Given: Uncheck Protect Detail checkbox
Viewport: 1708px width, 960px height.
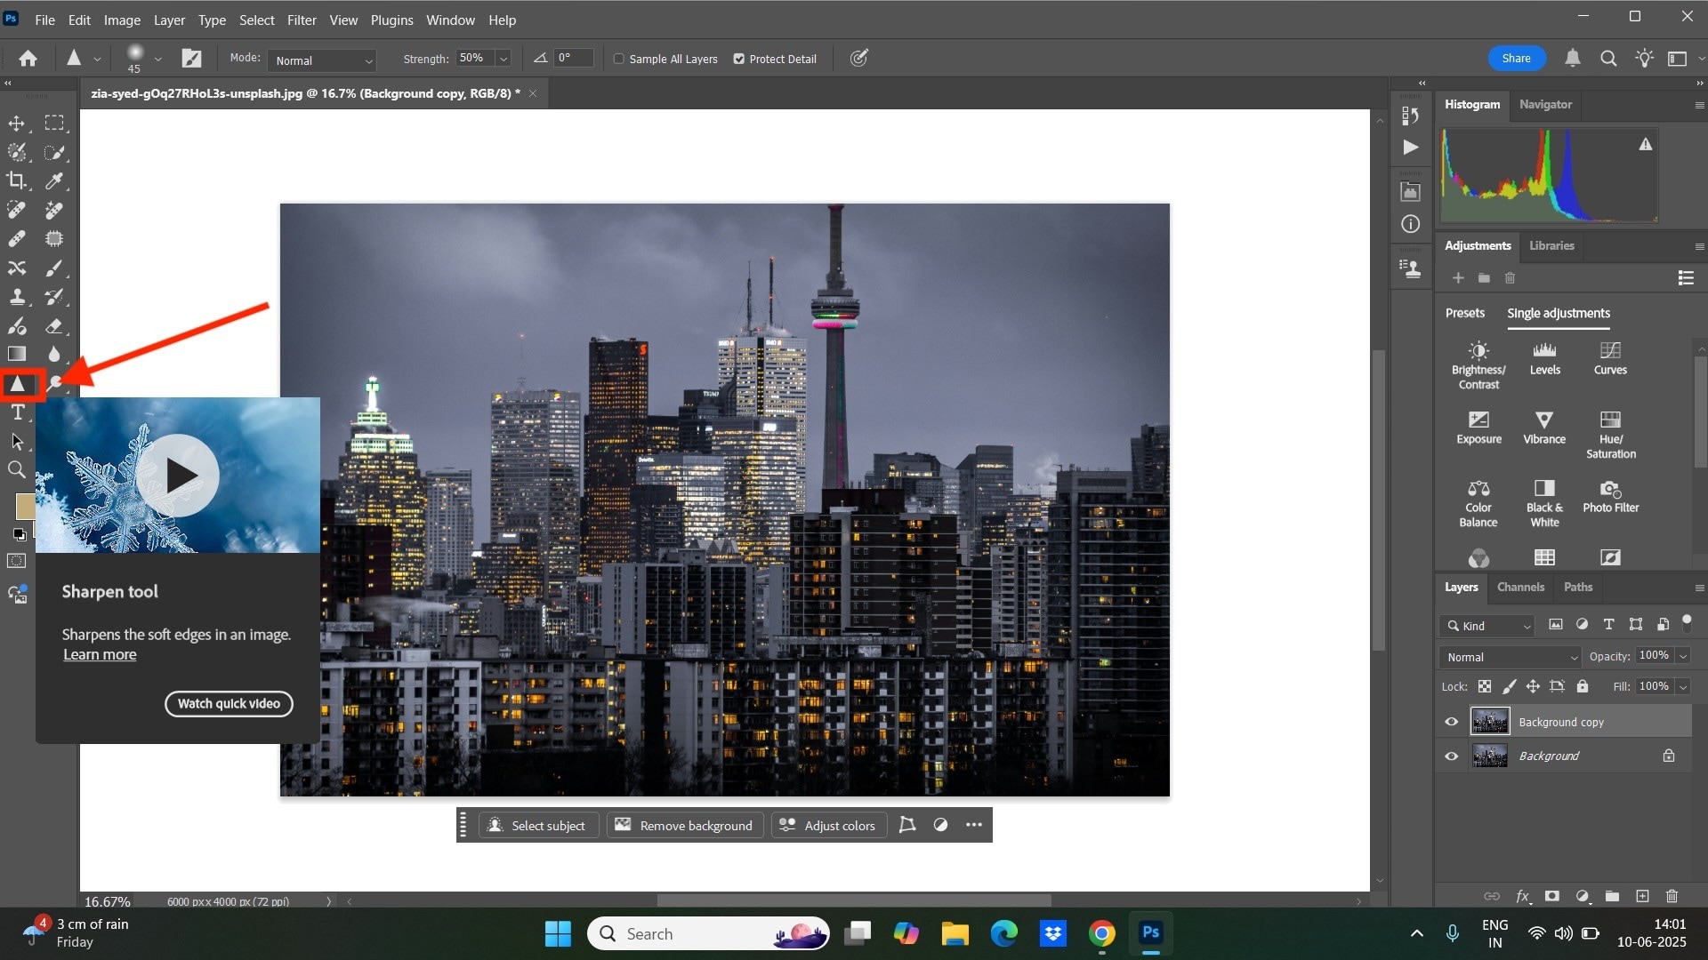Looking at the screenshot, I should (738, 59).
